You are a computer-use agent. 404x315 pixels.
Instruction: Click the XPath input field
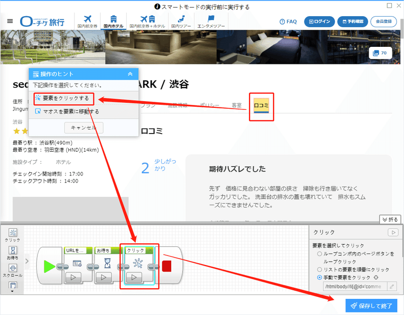point(355,286)
